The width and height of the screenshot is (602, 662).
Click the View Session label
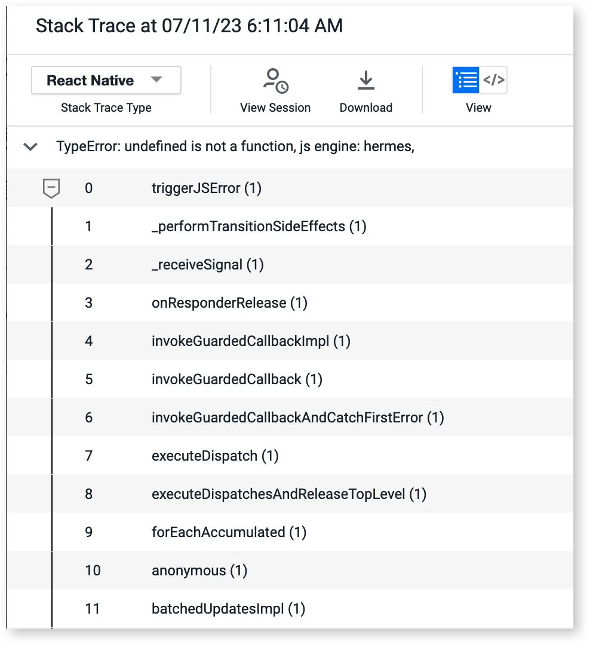275,108
